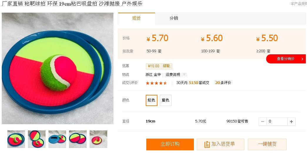Click the shipping info question mark icon
This screenshot has height=153, width=307.
[x=184, y=75]
